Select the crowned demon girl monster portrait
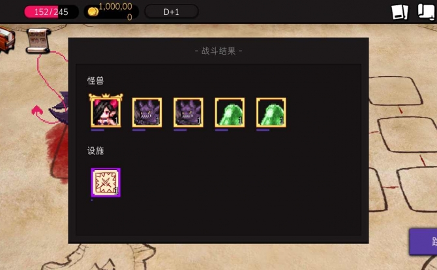Image resolution: width=437 pixels, height=270 pixels. [x=106, y=111]
